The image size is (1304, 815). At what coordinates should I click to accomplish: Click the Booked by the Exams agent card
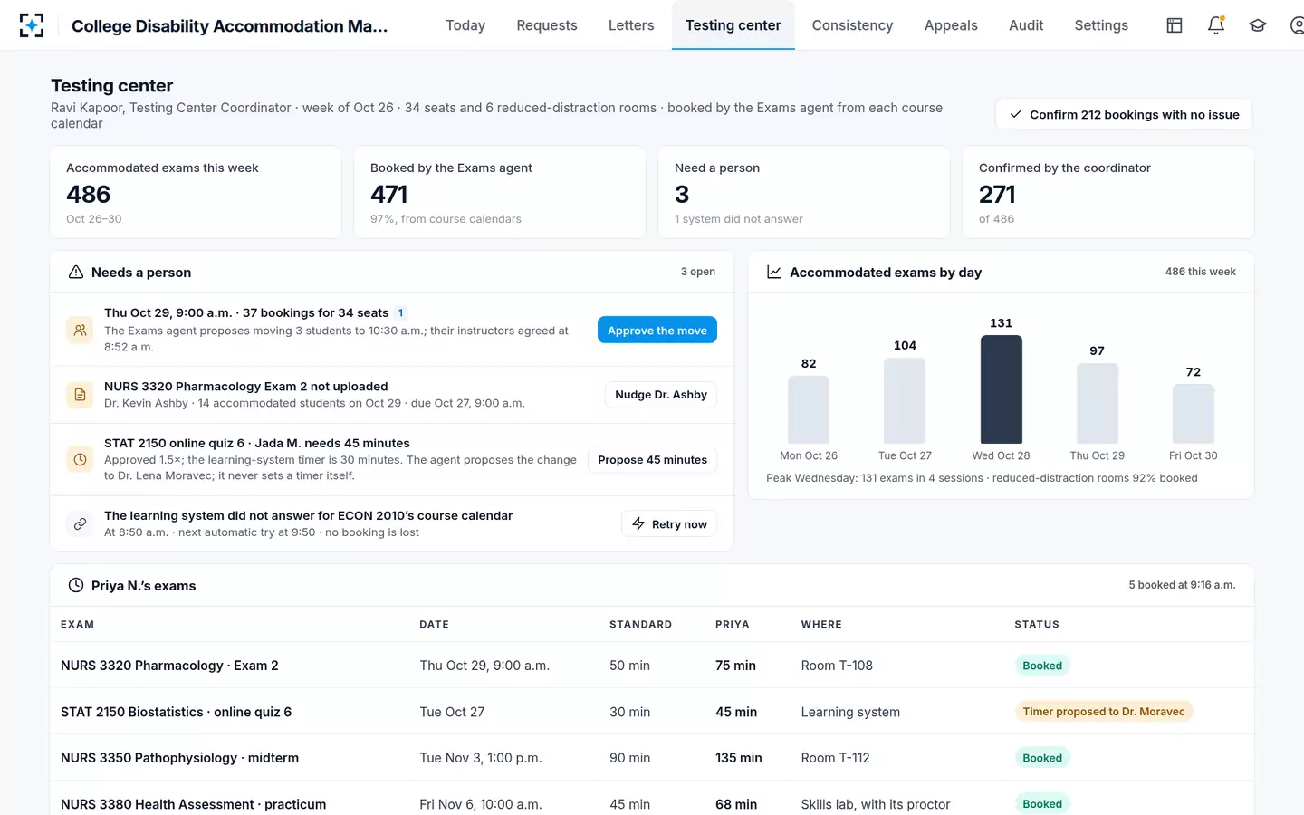coord(500,192)
